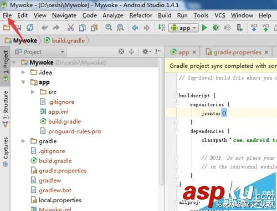Open the Refactor menu
Image resolution: width=277 pixels, height=211 pixels.
click(141, 15)
